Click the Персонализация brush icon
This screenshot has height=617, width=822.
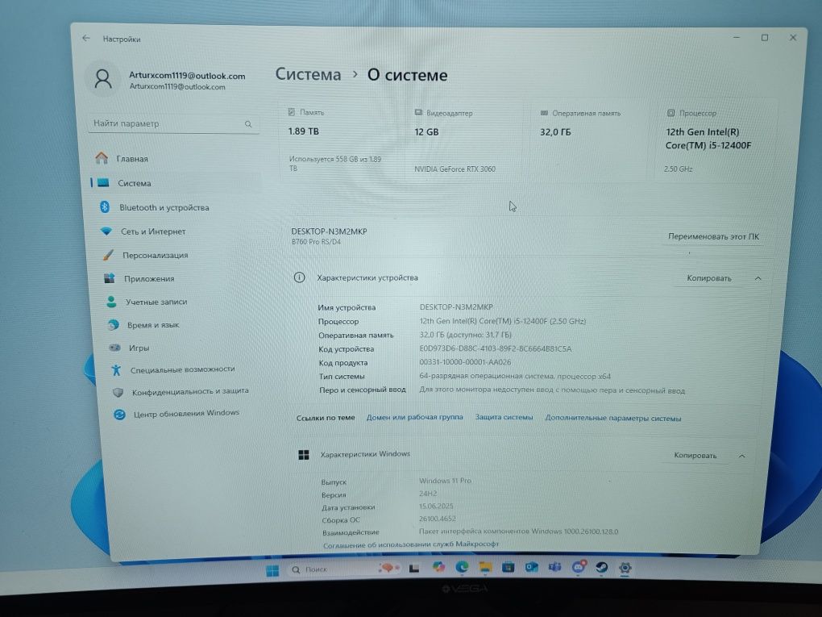(108, 255)
